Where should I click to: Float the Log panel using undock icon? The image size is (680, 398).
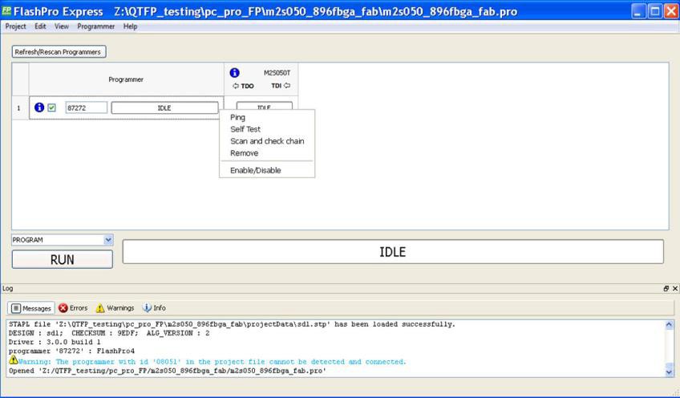point(666,288)
